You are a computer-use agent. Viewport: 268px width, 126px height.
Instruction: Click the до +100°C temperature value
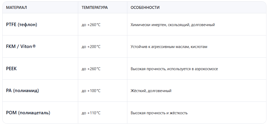click(91, 91)
